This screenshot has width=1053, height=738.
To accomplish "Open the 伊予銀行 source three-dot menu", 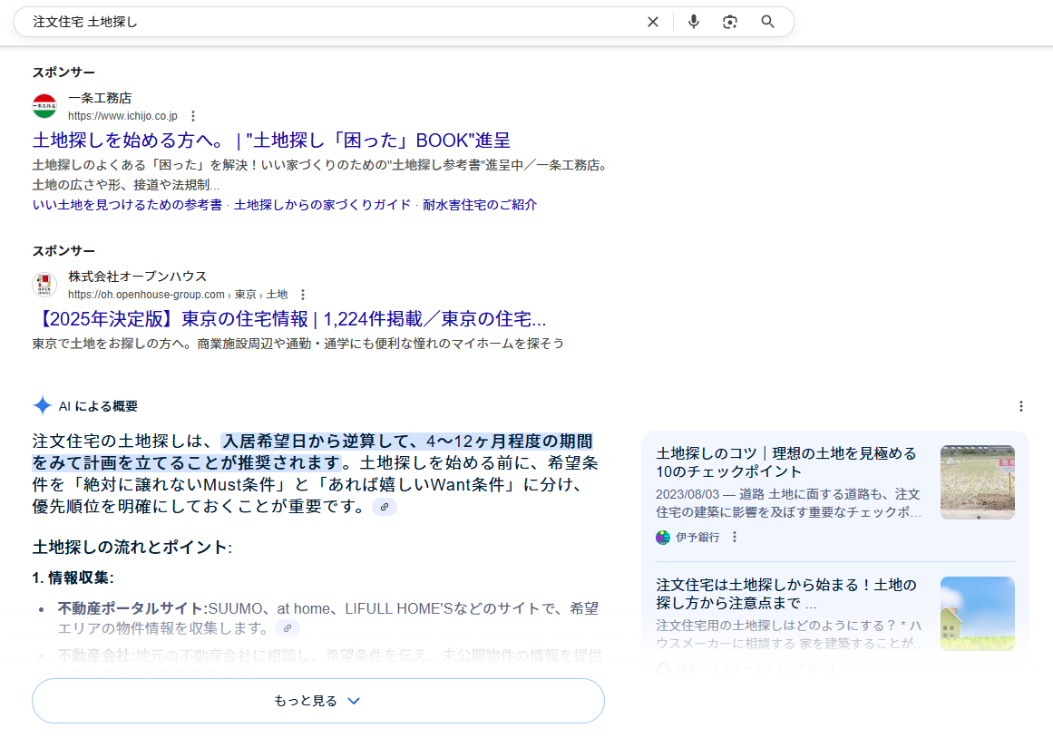I will tap(735, 538).
